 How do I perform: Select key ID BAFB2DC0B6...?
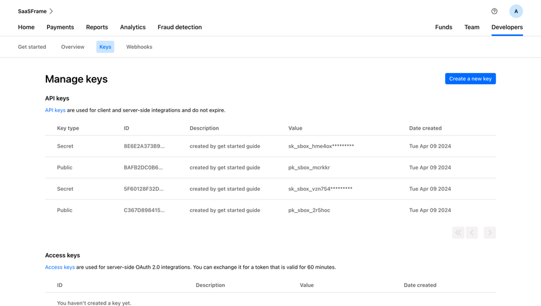[x=143, y=168]
